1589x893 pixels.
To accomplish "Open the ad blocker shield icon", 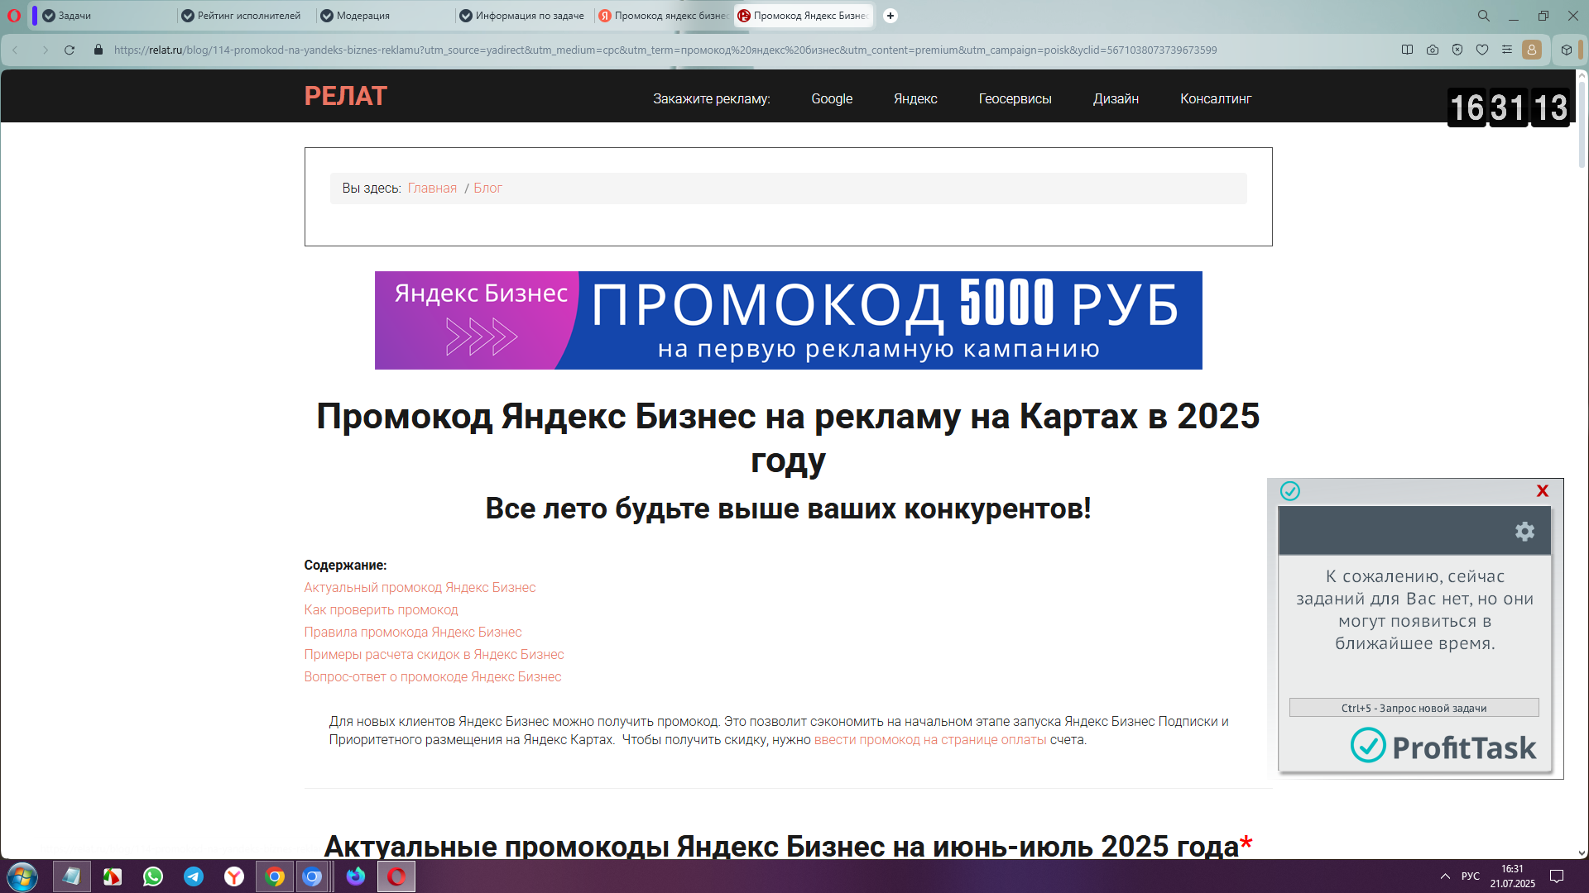I will (1457, 50).
